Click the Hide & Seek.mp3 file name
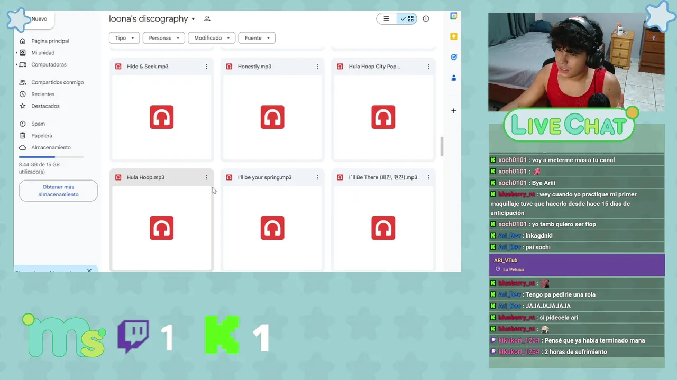The width and height of the screenshot is (677, 380). pyautogui.click(x=148, y=66)
